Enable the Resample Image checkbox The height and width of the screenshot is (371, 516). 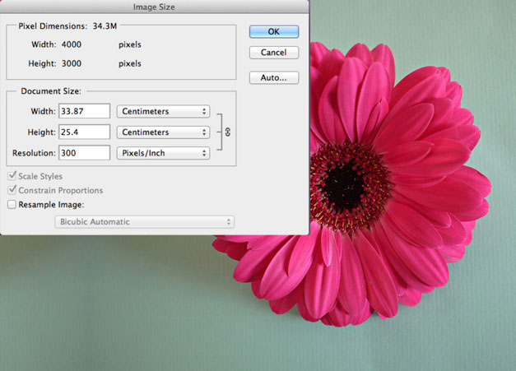[x=12, y=205]
